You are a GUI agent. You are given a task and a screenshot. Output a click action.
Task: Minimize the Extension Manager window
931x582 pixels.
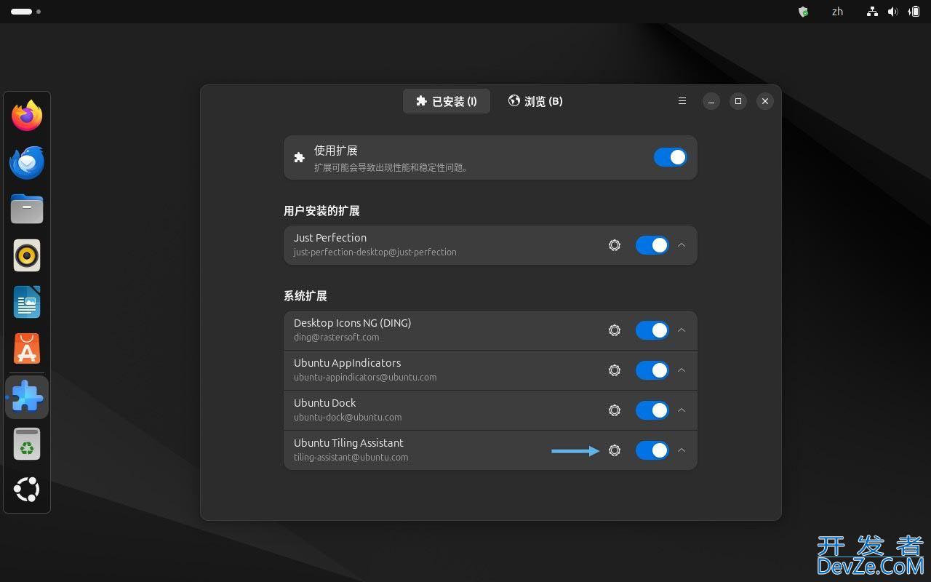pyautogui.click(x=711, y=101)
